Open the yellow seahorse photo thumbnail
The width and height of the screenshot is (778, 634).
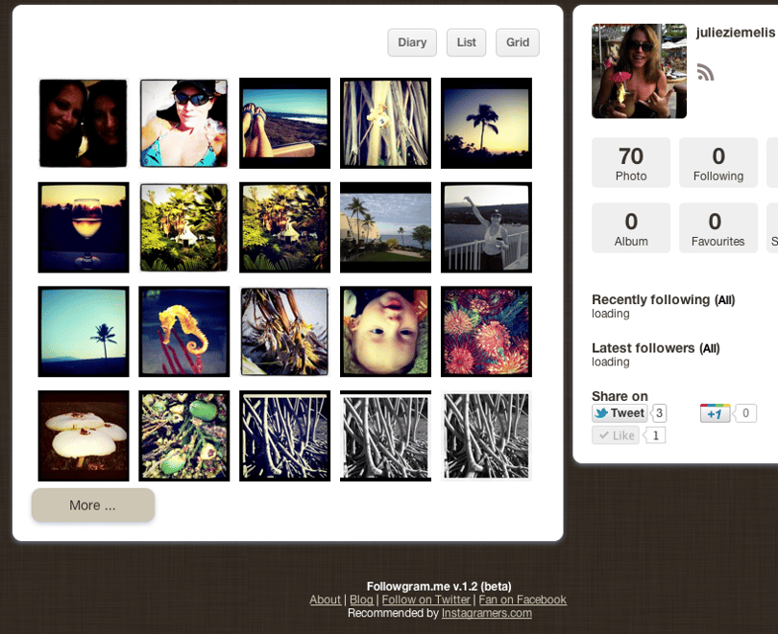(184, 331)
